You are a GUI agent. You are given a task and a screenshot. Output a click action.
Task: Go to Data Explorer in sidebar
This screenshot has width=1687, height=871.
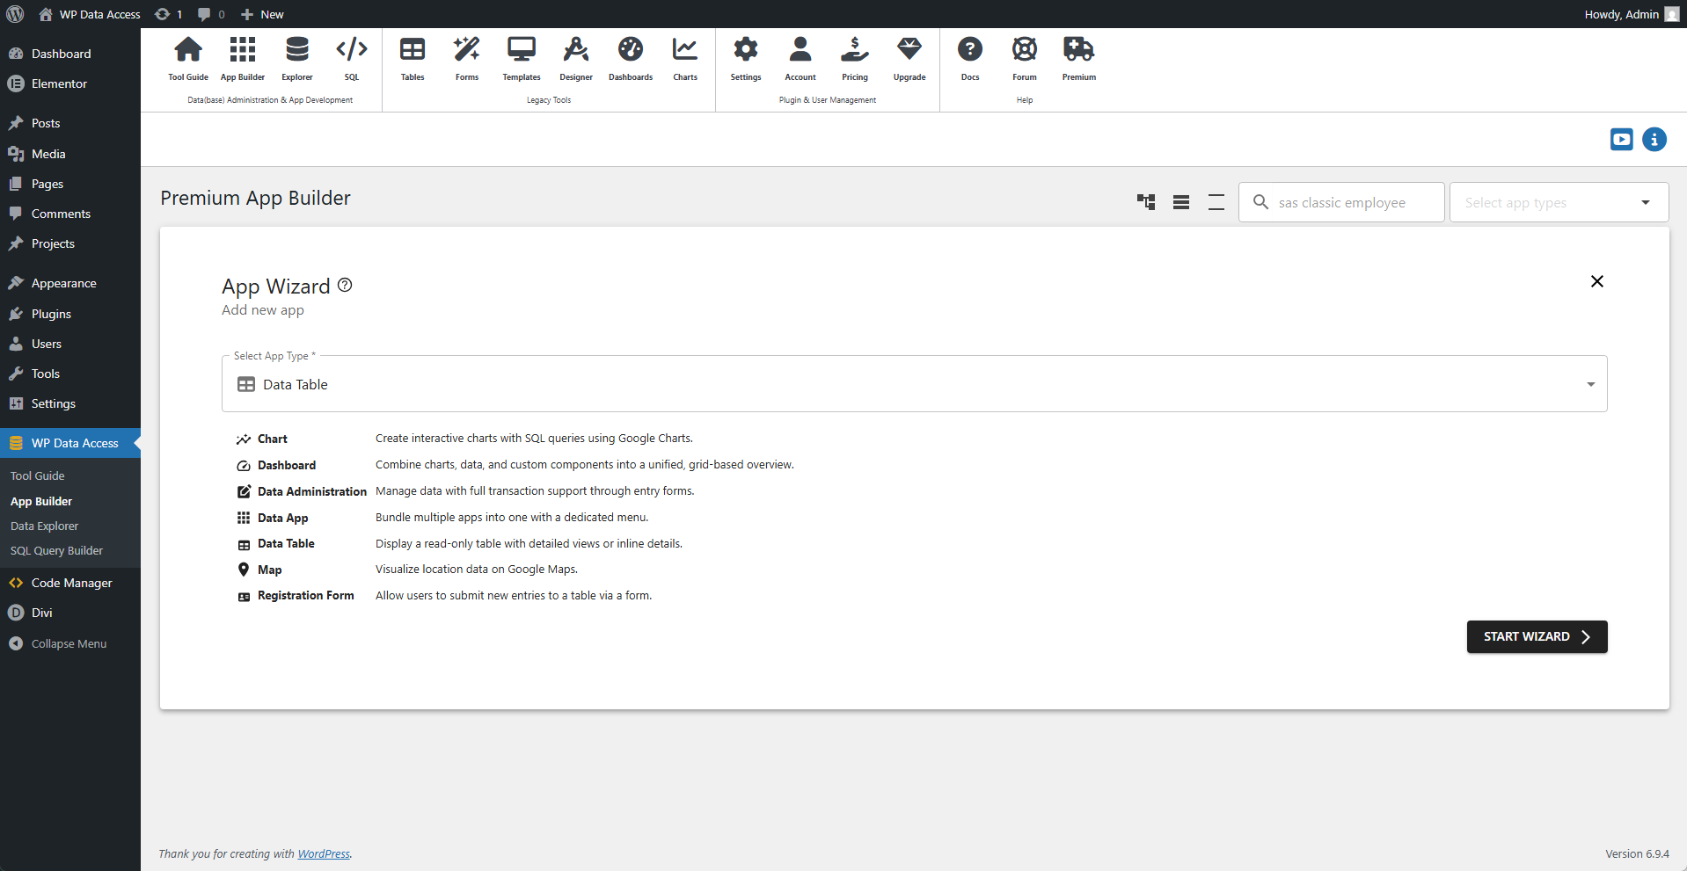(44, 526)
